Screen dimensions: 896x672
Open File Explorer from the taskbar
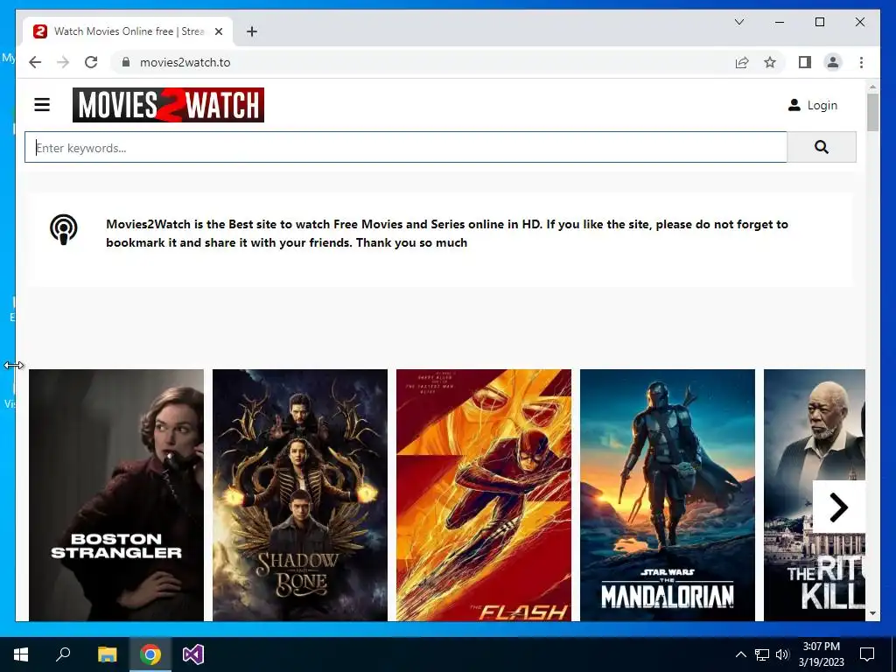point(107,654)
